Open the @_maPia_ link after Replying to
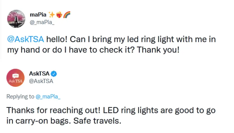Image resolution: width=234 pixels, height=133 pixels. click(48, 97)
